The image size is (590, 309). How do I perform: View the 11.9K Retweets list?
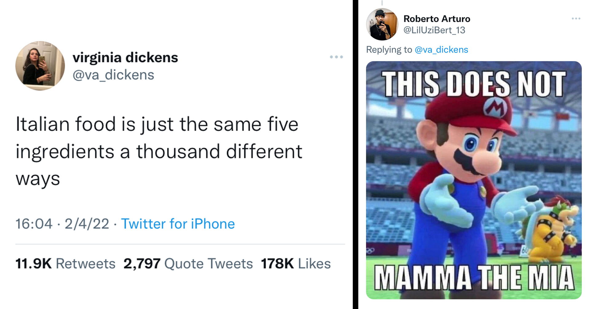tap(65, 264)
